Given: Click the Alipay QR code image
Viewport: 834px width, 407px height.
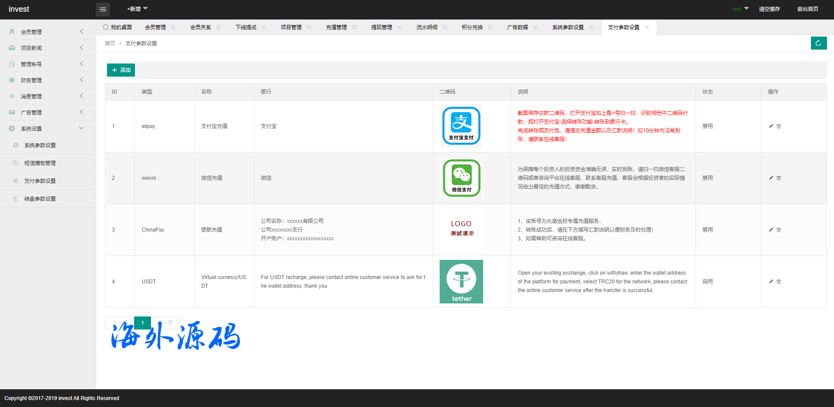Looking at the screenshot, I should (461, 126).
